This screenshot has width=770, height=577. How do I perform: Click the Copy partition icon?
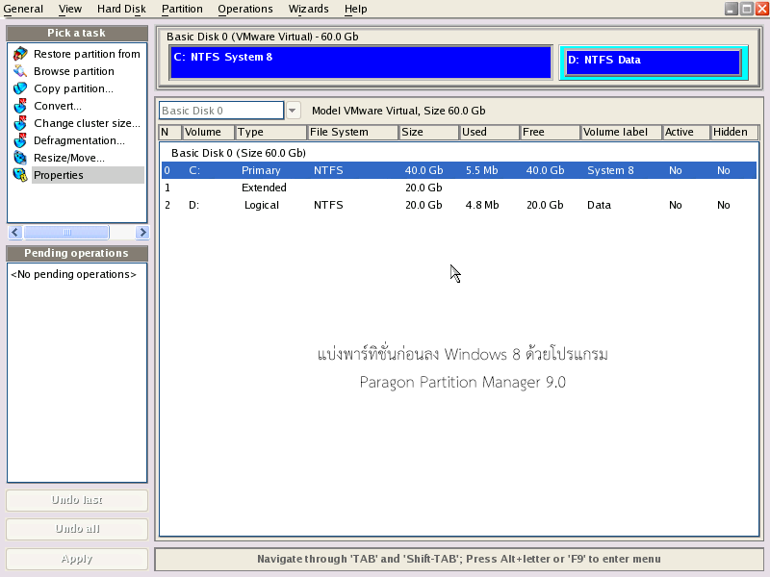(20, 88)
